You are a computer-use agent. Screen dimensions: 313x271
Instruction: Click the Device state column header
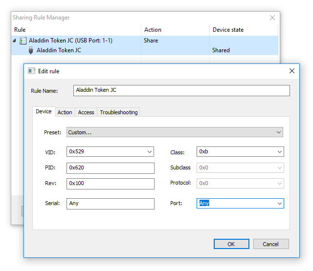pyautogui.click(x=244, y=30)
